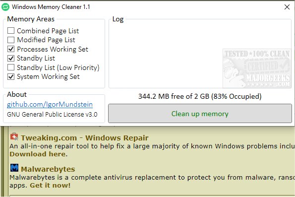The height and width of the screenshot is (197, 295).
Task: Open the Malwarebytes heading link
Action: click(48, 169)
